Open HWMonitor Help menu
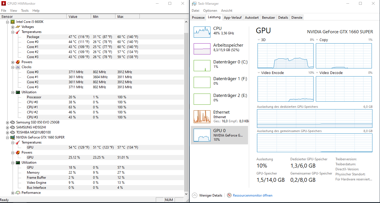 [36, 11]
